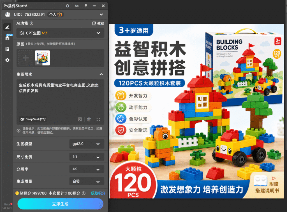Select the uploaded building blocks thumbnail 图1
This screenshot has height=212, width=287.
tap(42, 58)
